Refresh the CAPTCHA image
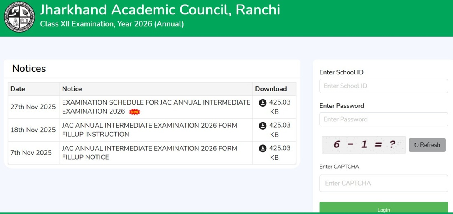Screen dimensions: 453x214 click(x=427, y=145)
